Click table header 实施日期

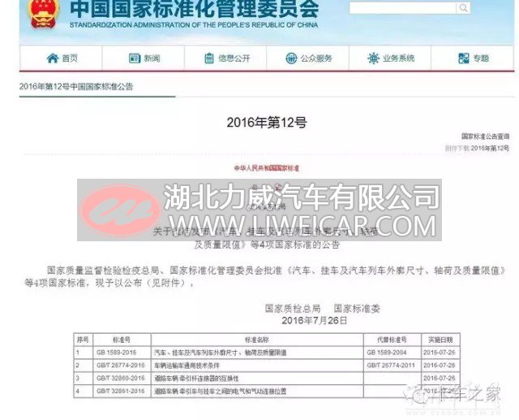(x=440, y=340)
